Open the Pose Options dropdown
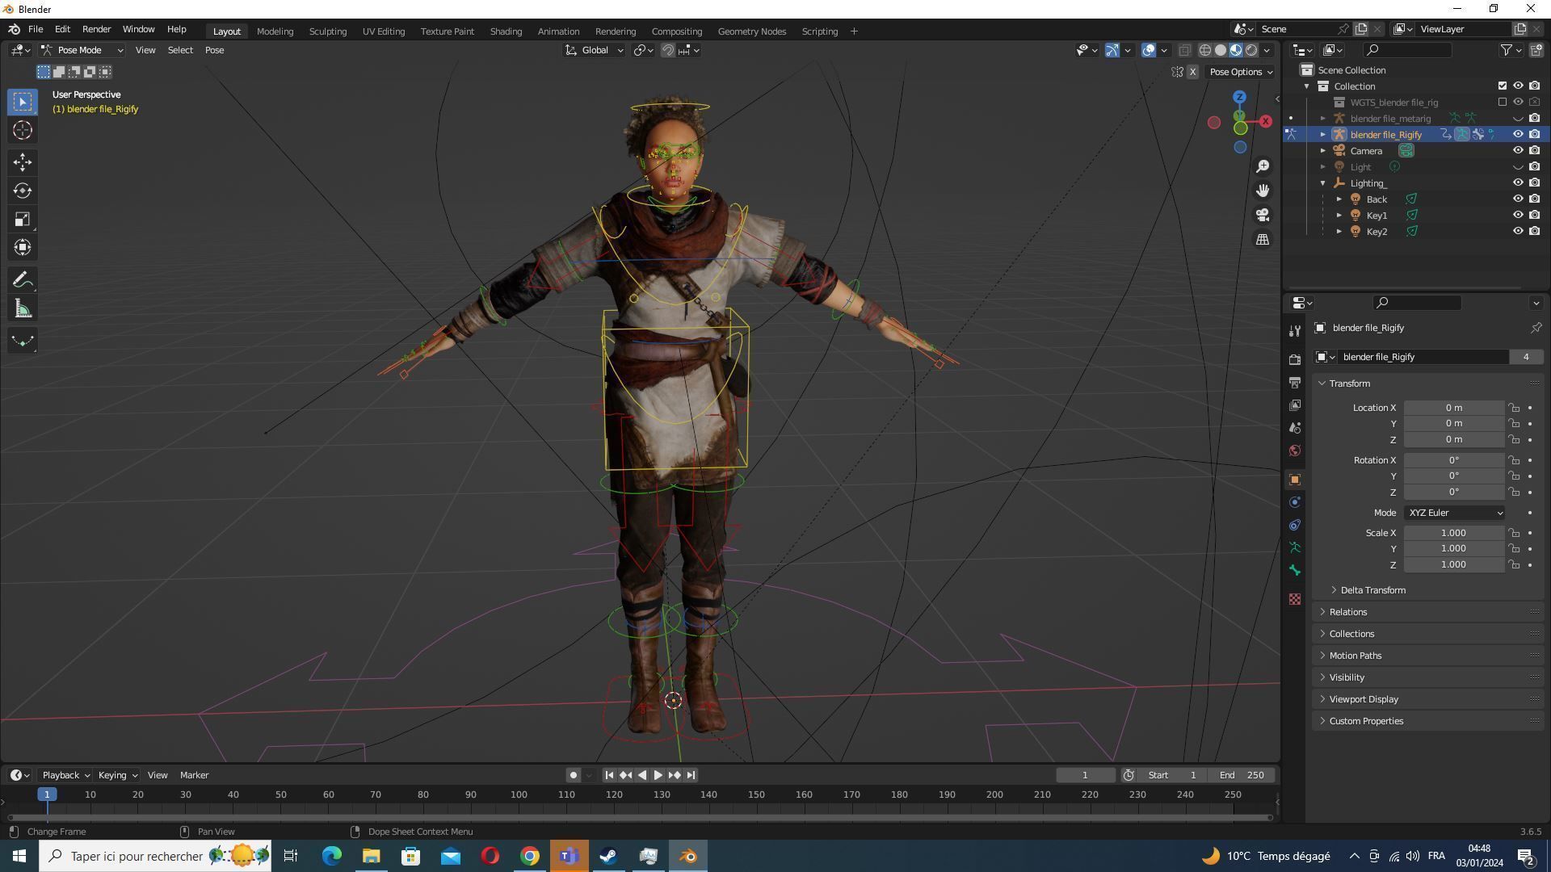The height and width of the screenshot is (872, 1551). tap(1241, 72)
